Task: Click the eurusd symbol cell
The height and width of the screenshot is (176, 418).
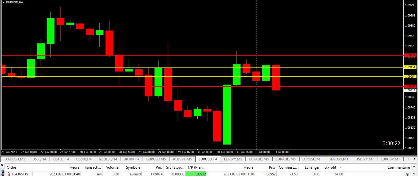Action: pyautogui.click(x=135, y=174)
